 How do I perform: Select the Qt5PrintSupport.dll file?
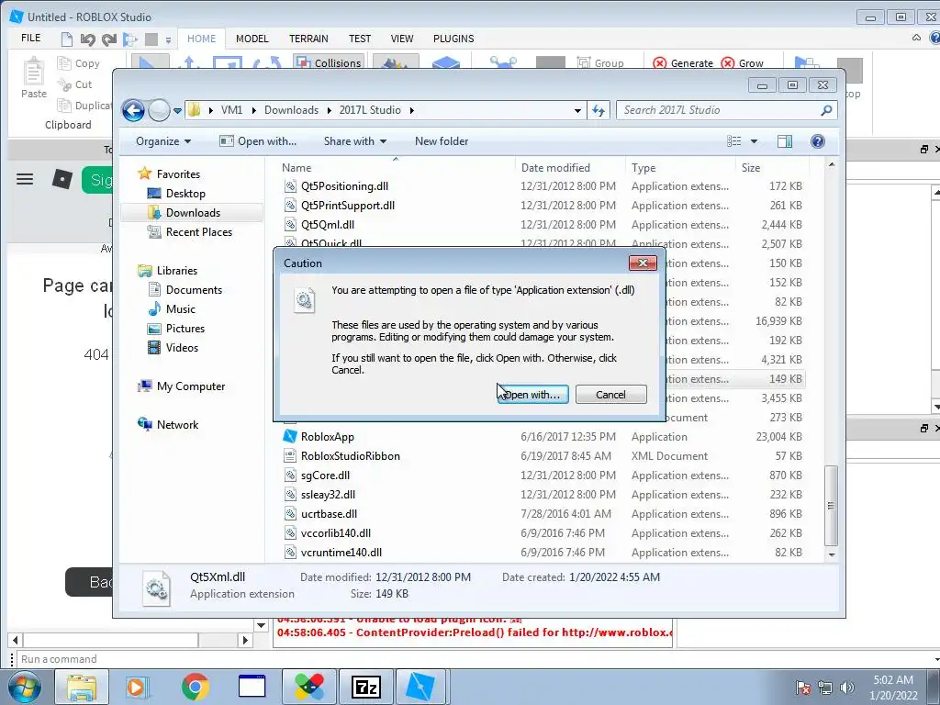[348, 205]
